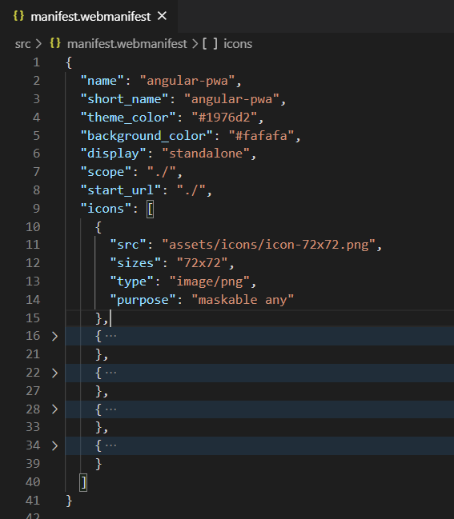Click line number 1 in the gutter
Screen dimensions: 454x519
click(x=36, y=62)
